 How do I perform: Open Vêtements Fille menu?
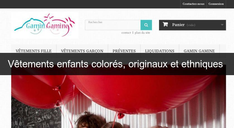34,51
